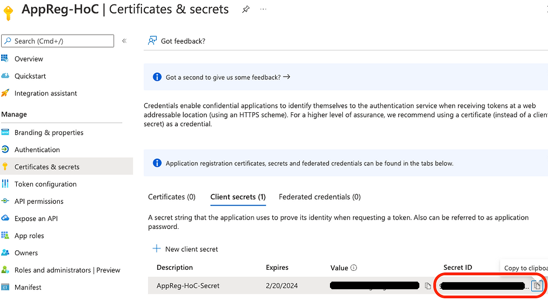Click the Owners people icon
Viewport: 548px width, 301px height.
coord(5,252)
